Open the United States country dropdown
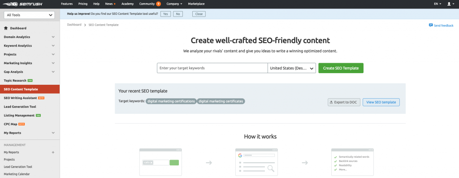The height and width of the screenshot is (178, 459). [x=291, y=68]
